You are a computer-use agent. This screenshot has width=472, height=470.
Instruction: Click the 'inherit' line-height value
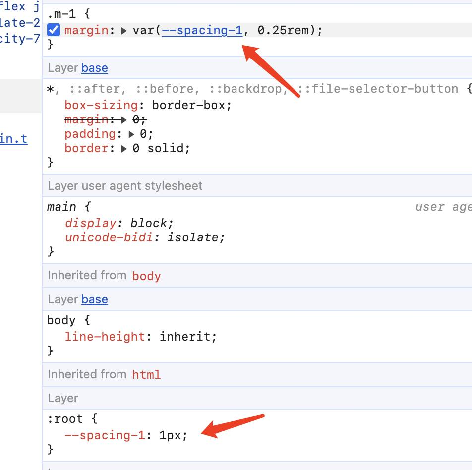click(x=185, y=337)
